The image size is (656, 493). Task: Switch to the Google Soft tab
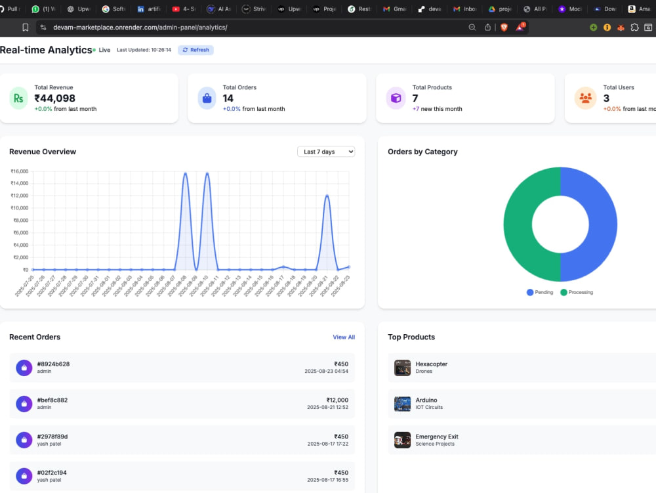(x=113, y=9)
